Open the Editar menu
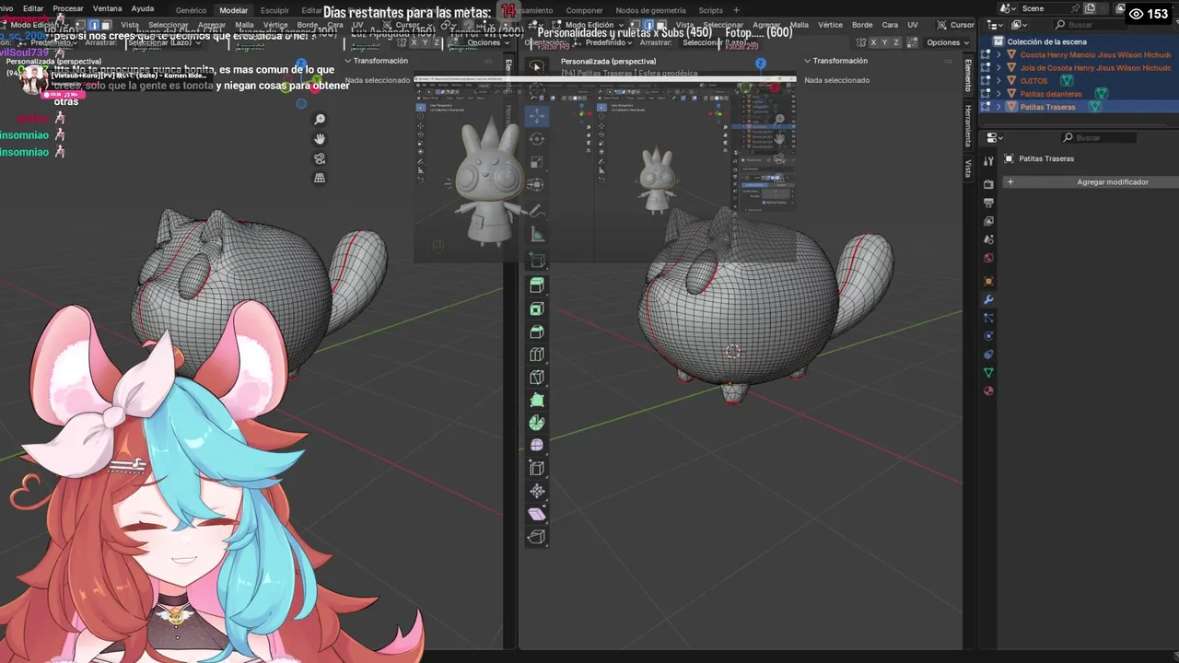 click(x=33, y=9)
